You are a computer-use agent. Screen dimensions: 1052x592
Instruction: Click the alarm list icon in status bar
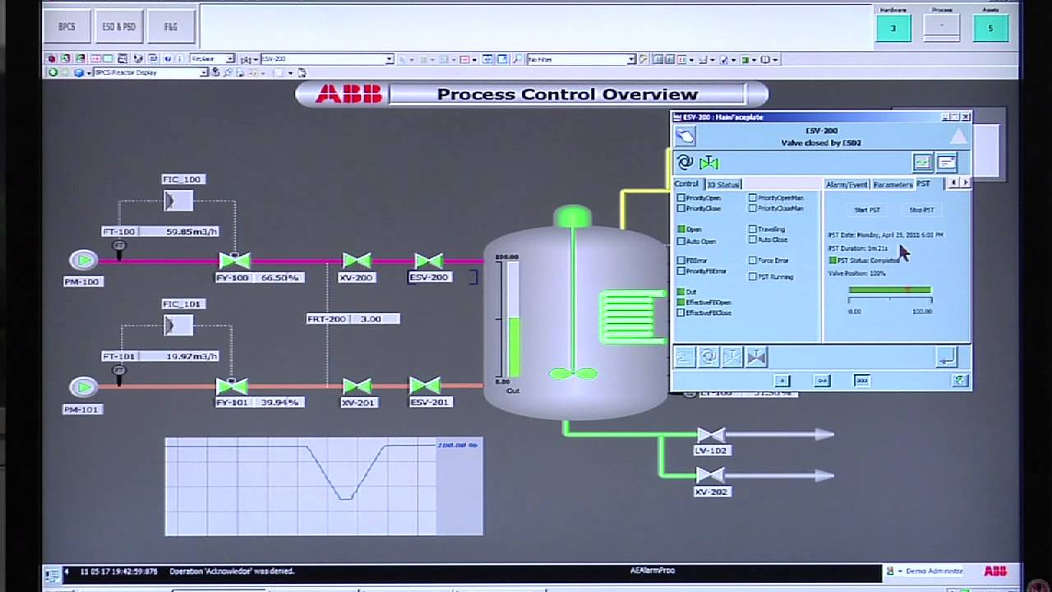(x=52, y=573)
